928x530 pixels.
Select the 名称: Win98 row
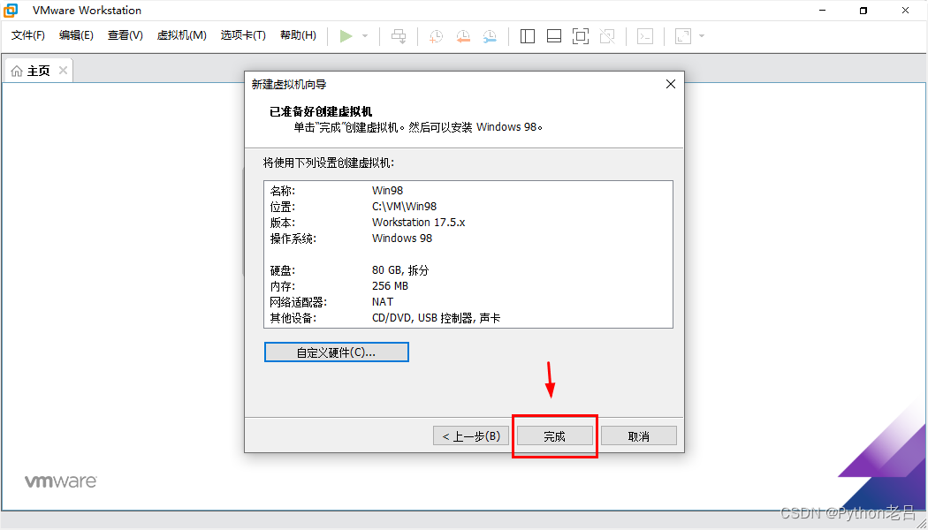point(468,191)
